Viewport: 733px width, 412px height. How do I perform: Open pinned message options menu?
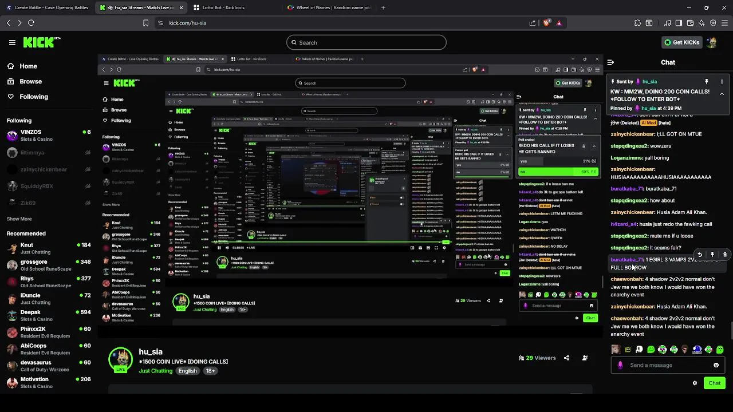coord(722,82)
